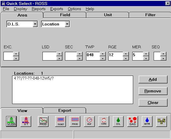The width and height of the screenshot is (171, 139).
Task: Open the WTR water analysis icon
Action: tap(147, 121)
